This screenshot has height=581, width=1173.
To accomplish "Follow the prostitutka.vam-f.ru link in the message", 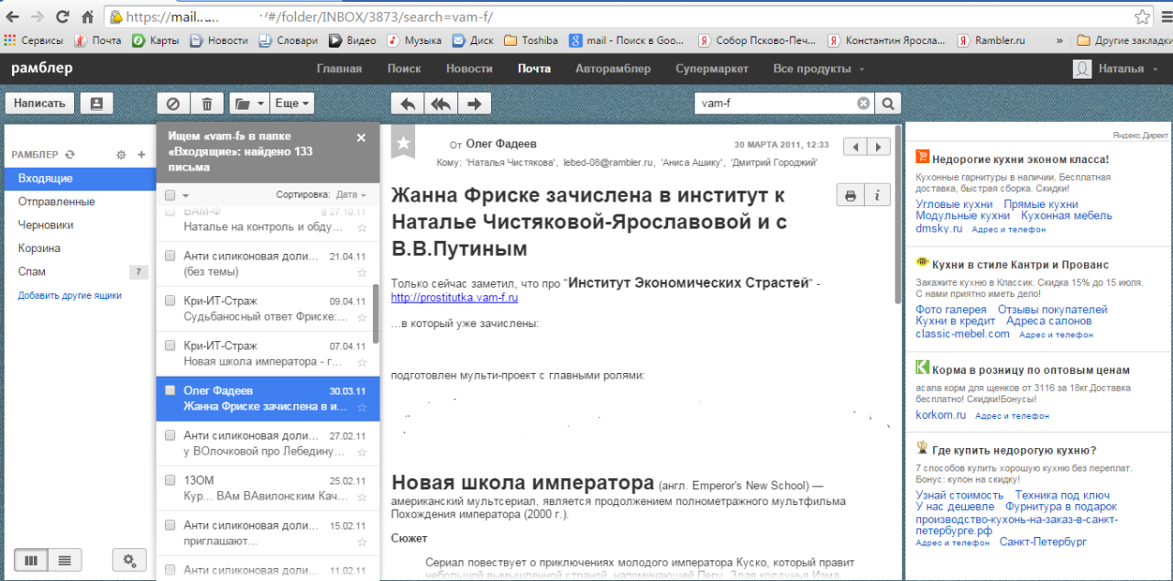I will pos(455,297).
